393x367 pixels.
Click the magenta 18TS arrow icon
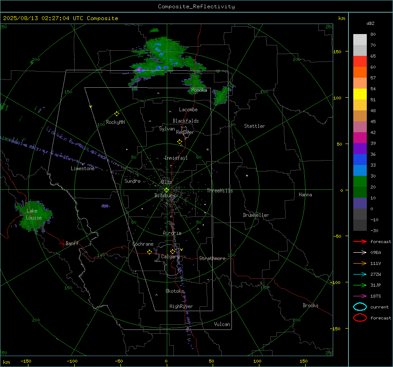click(360, 296)
